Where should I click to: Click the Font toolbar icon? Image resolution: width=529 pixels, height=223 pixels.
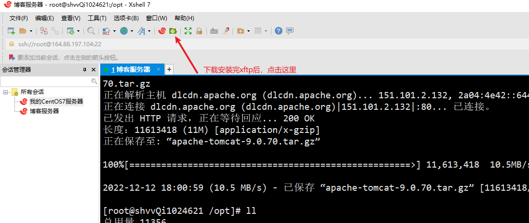click(141, 31)
